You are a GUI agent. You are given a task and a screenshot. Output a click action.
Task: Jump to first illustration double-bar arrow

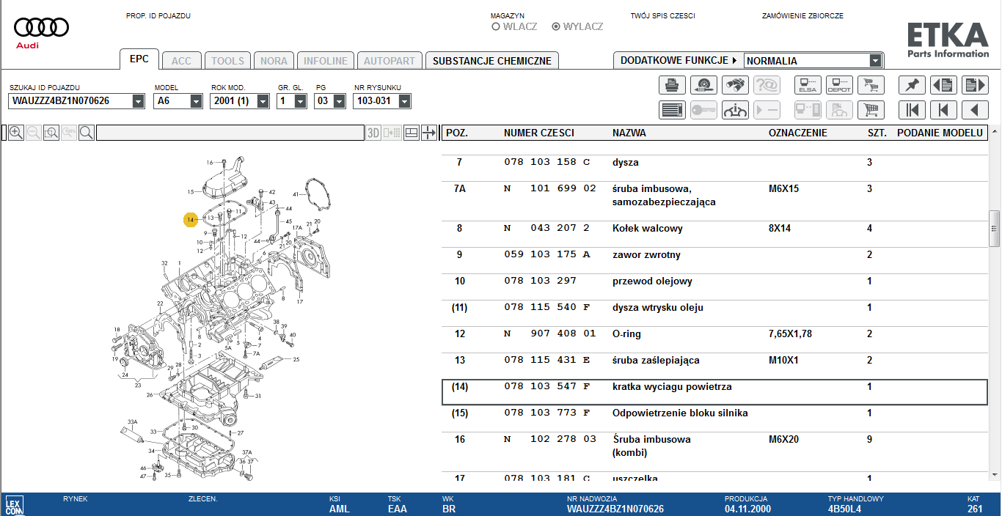[x=912, y=110]
